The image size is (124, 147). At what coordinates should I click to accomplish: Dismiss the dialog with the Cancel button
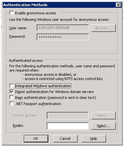(x=65, y=139)
